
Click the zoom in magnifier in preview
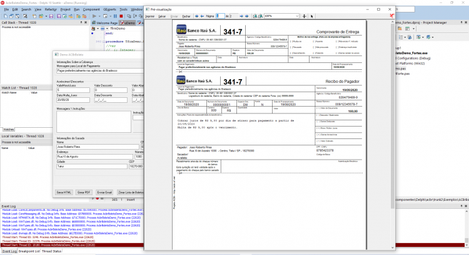[x=260, y=16]
